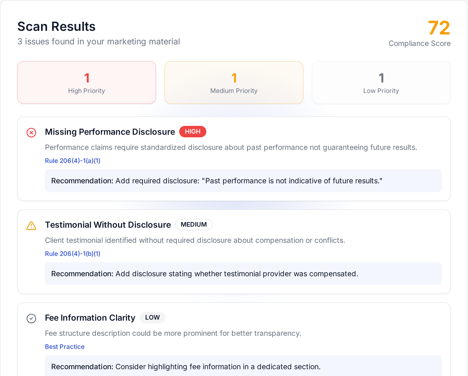Click the red error icon beside Missing Performance Disclosure

pyautogui.click(x=31, y=133)
